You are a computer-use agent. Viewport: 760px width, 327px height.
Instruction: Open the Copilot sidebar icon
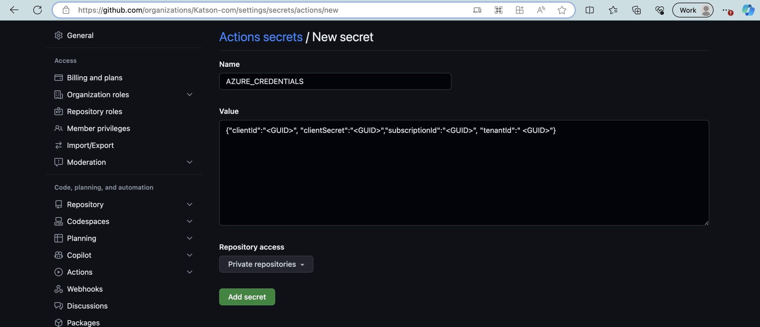tap(748, 10)
